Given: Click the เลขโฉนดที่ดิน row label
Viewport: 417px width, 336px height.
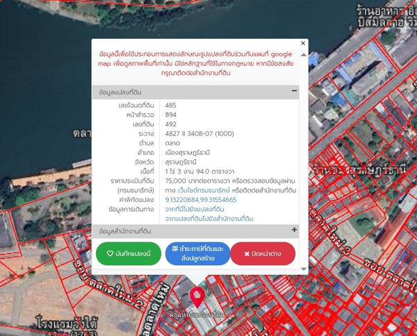Looking at the screenshot, I should (136, 106).
